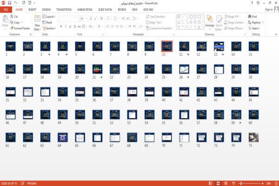Open Quick Styles gallery icon

219,19
